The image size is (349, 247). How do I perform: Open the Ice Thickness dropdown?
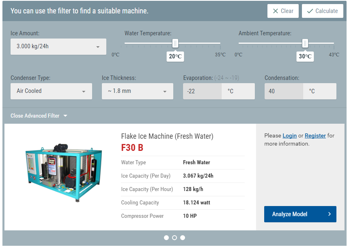(137, 91)
